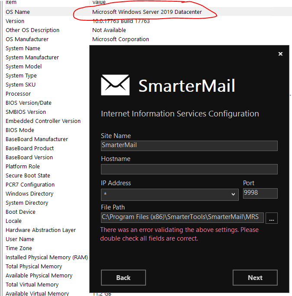Screen dimensions: 292x296
Task: Browse for file path with ellipsis button
Action: (x=272, y=218)
